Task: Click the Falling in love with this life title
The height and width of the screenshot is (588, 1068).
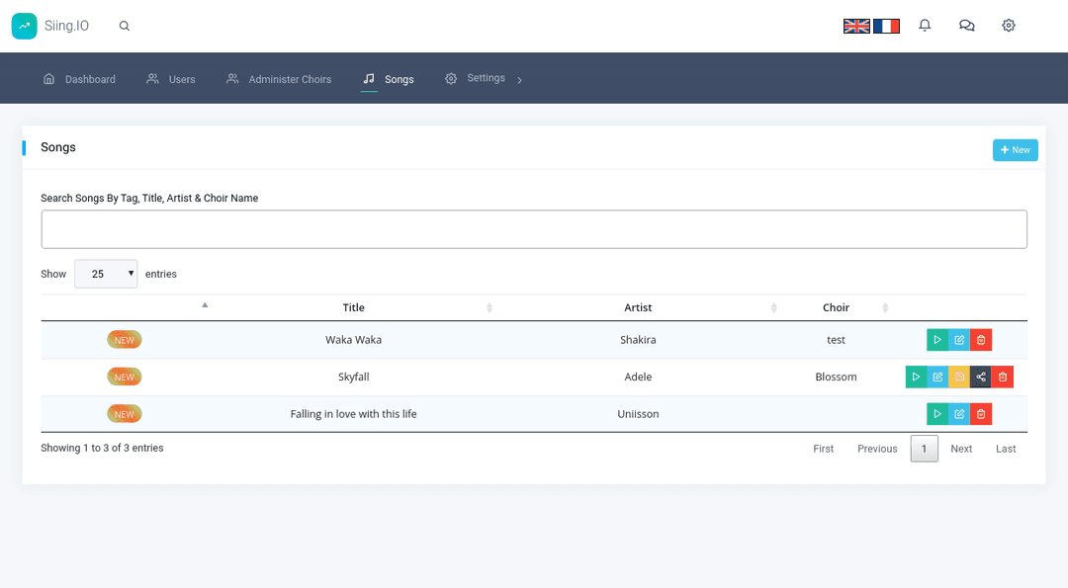Action: click(x=353, y=414)
